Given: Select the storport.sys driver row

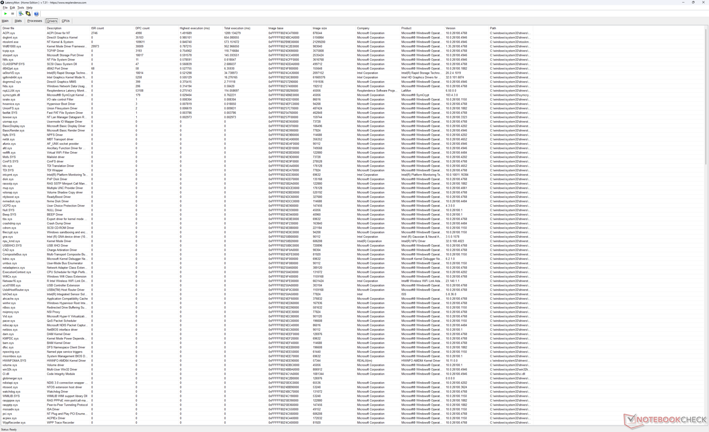Looking at the screenshot, I should coord(267,55).
